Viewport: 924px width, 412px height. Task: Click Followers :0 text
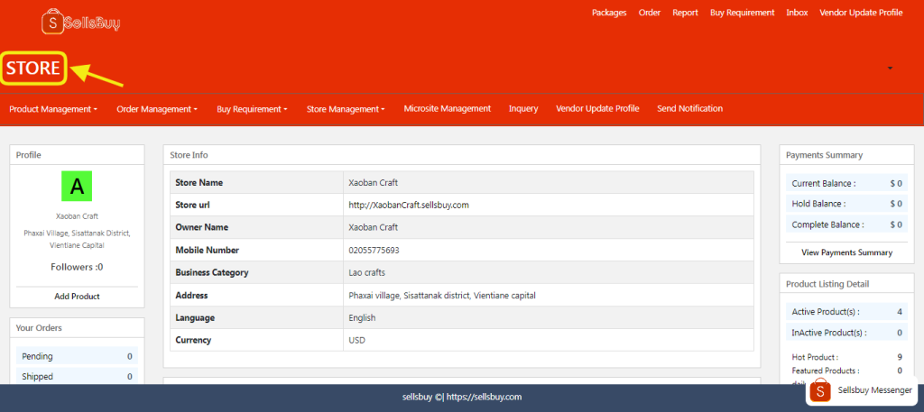pos(77,267)
